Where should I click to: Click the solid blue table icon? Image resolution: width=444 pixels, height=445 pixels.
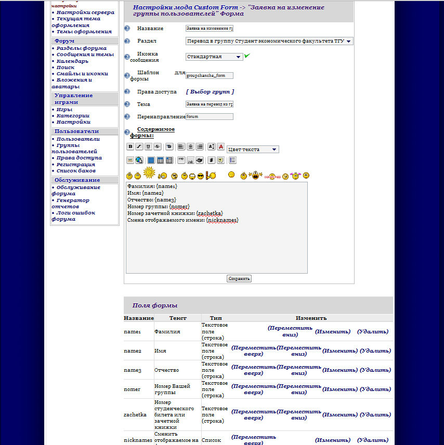151,160
